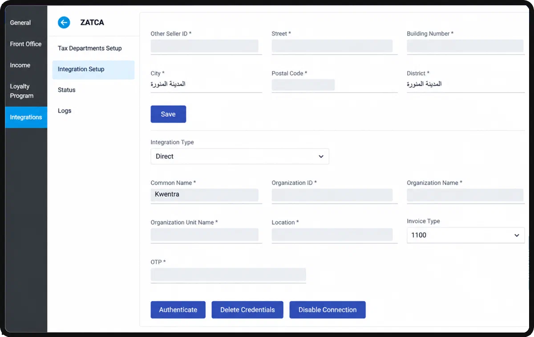
Task: Go to Front Office sidebar tab
Action: pyautogui.click(x=26, y=44)
